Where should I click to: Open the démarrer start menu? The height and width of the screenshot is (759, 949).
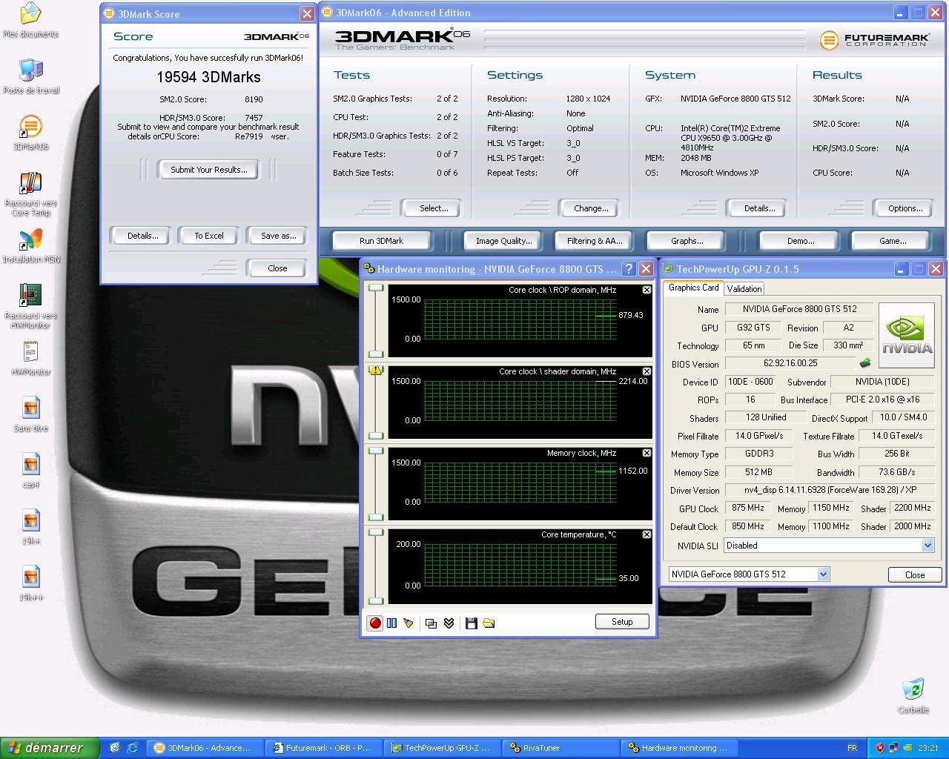(x=49, y=748)
